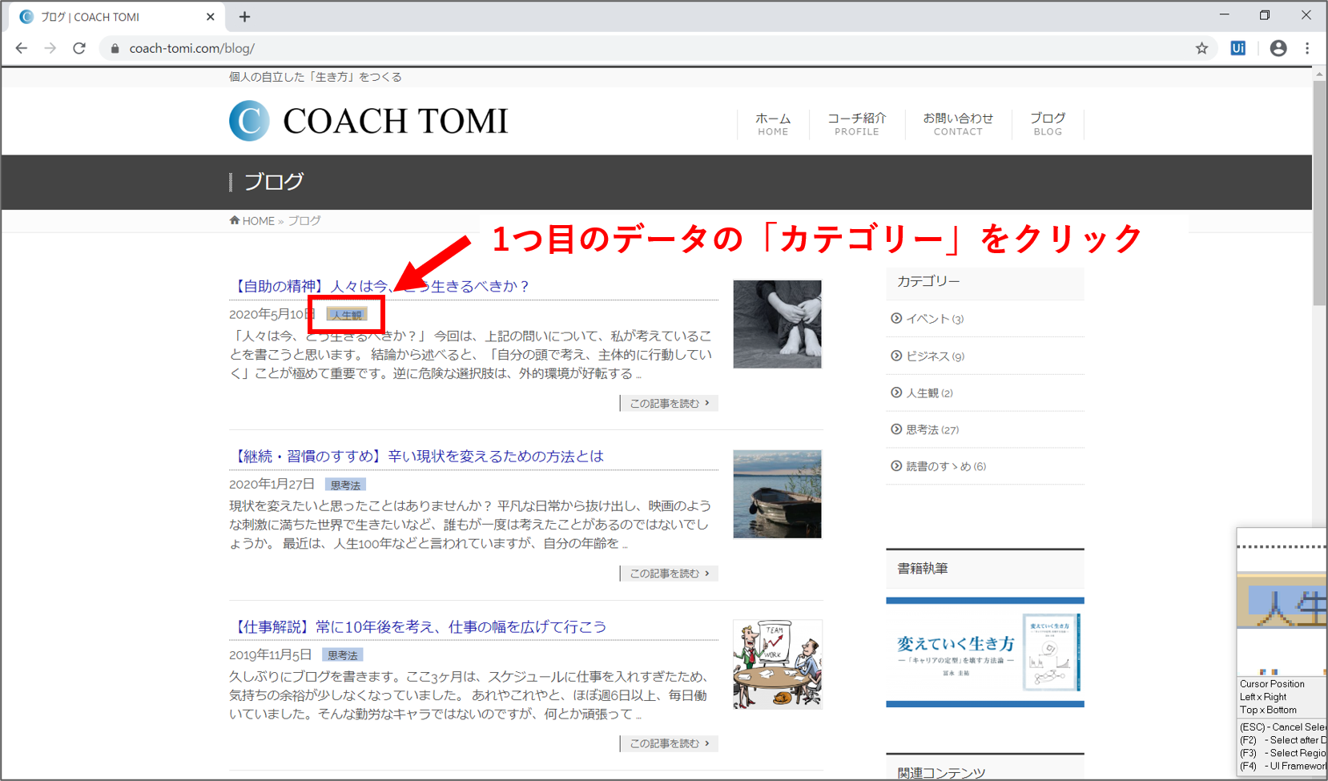Image resolution: width=1328 pixels, height=781 pixels.
Task: Click the COACH TOMI logo icon
Action: coord(249,121)
